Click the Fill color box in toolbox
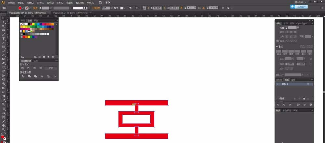325x143 pixels. click(x=3, y=137)
